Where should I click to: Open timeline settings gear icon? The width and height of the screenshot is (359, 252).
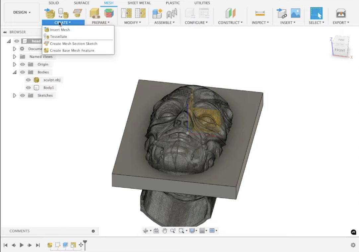pos(353,245)
